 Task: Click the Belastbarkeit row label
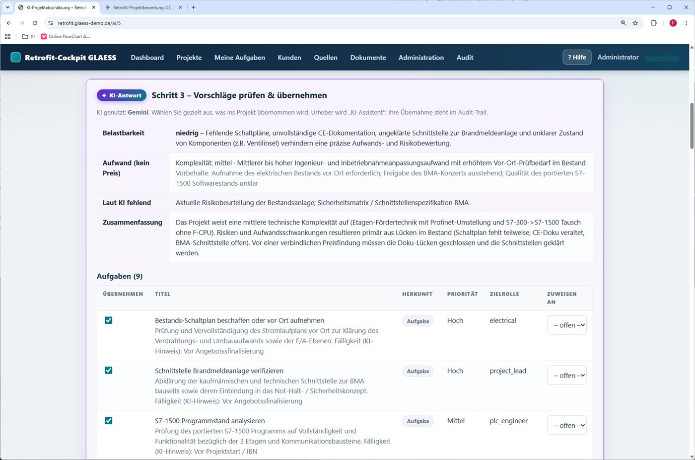(124, 133)
